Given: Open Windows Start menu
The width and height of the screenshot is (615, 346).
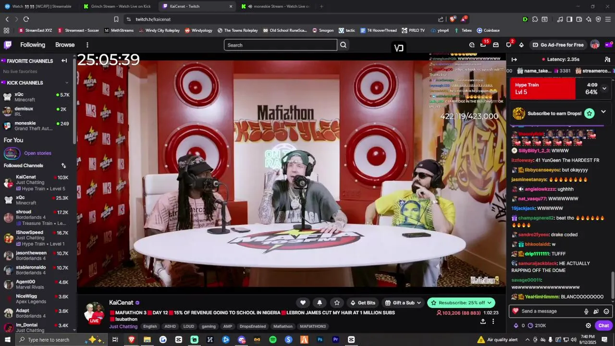Looking at the screenshot, I should [x=7, y=340].
